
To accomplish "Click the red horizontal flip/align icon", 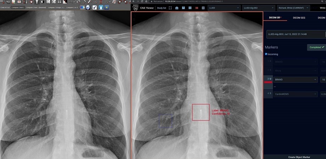I will (x=101, y=2).
